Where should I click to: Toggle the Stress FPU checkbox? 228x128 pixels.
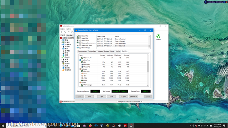[x=80, y=38]
